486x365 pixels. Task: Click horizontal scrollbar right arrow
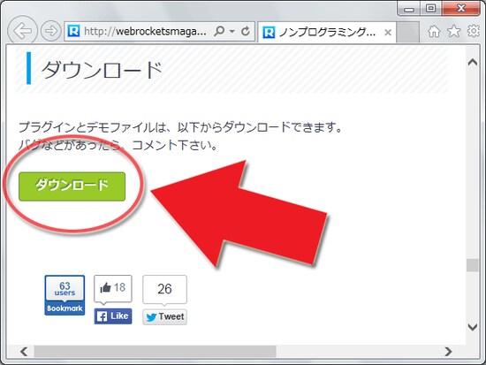click(x=448, y=352)
